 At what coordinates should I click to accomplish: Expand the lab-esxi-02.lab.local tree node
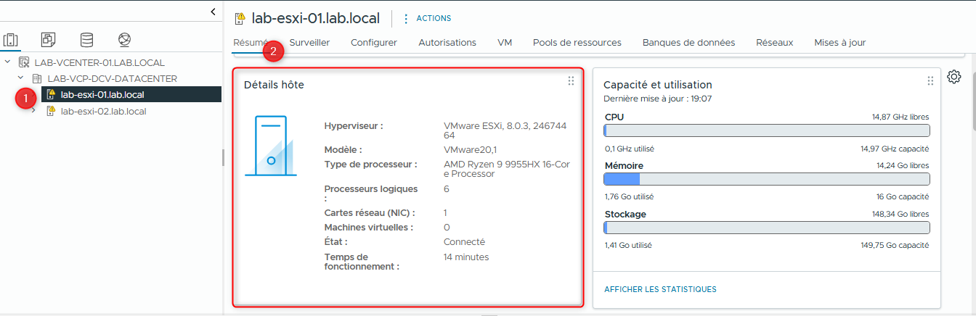point(34,111)
